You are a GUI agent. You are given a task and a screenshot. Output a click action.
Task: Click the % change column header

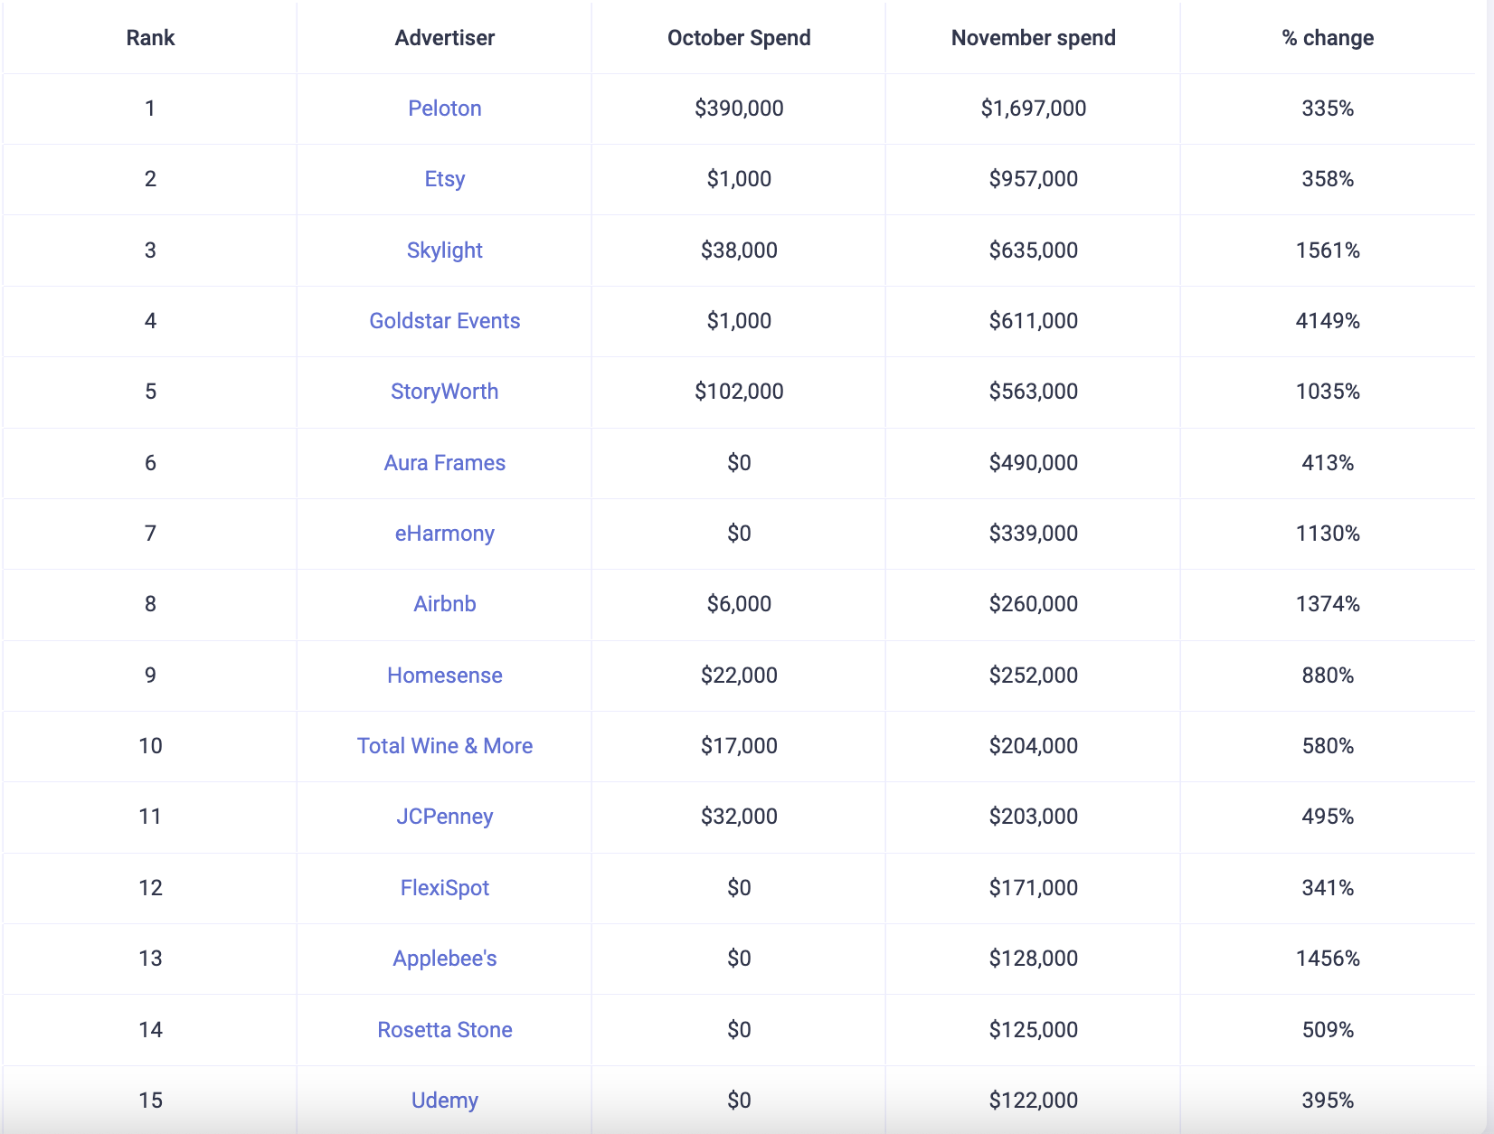tap(1328, 38)
